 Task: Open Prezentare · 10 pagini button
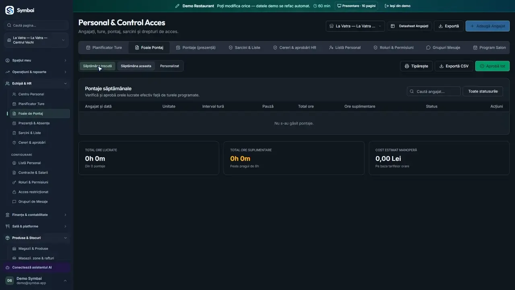pos(356,6)
